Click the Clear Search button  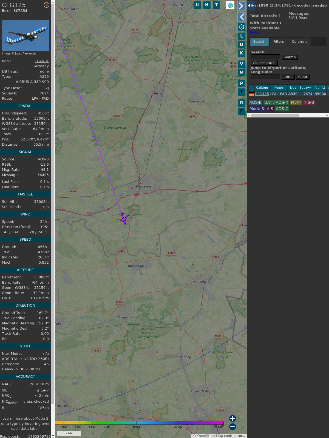pyautogui.click(x=264, y=63)
